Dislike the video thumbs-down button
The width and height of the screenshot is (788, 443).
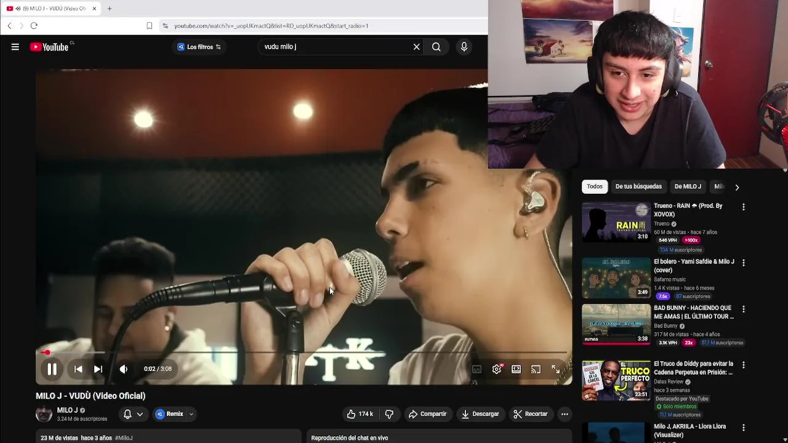coord(389,414)
